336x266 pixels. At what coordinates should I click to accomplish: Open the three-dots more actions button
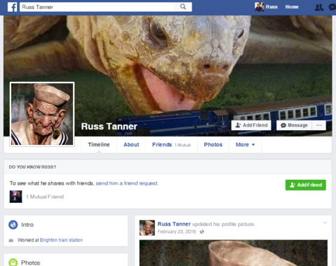click(x=319, y=125)
